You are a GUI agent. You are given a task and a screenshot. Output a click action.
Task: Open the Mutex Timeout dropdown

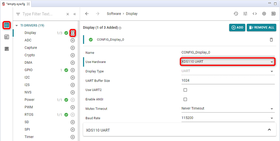click(227, 108)
